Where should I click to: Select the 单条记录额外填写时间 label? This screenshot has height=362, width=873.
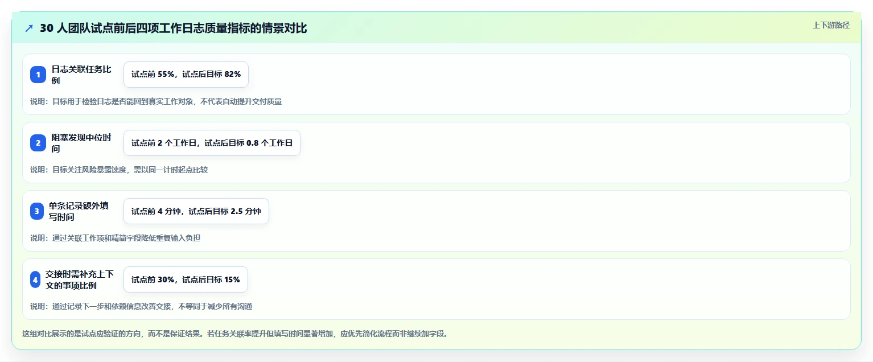tap(79, 211)
